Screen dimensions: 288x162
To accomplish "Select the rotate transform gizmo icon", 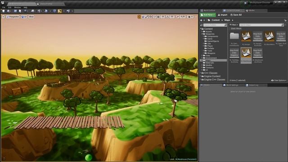I will pos(143,17).
